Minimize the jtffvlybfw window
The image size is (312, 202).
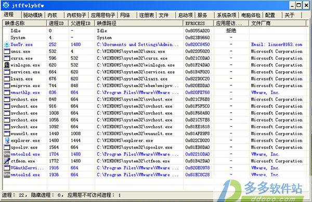(292, 5)
